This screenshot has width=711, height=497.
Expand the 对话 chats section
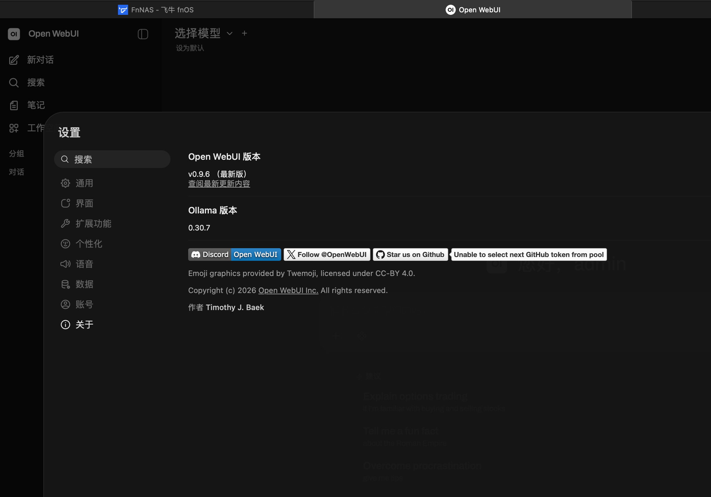coord(16,172)
